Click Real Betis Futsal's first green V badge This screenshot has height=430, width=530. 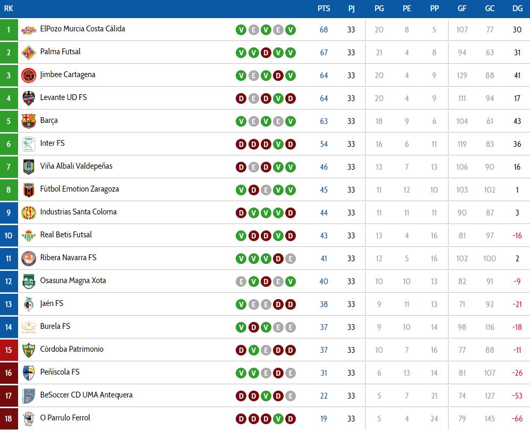(x=241, y=236)
